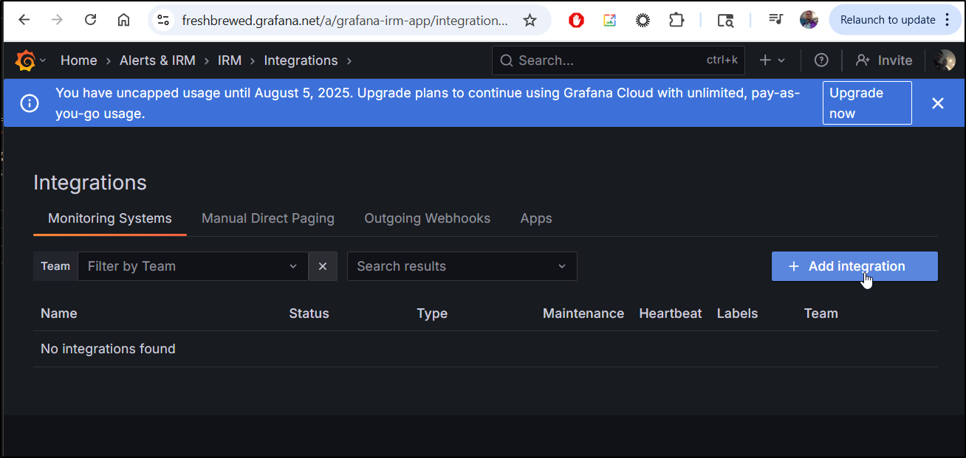Switch to Manual Direct Paging tab
The height and width of the screenshot is (458, 966).
pos(268,218)
